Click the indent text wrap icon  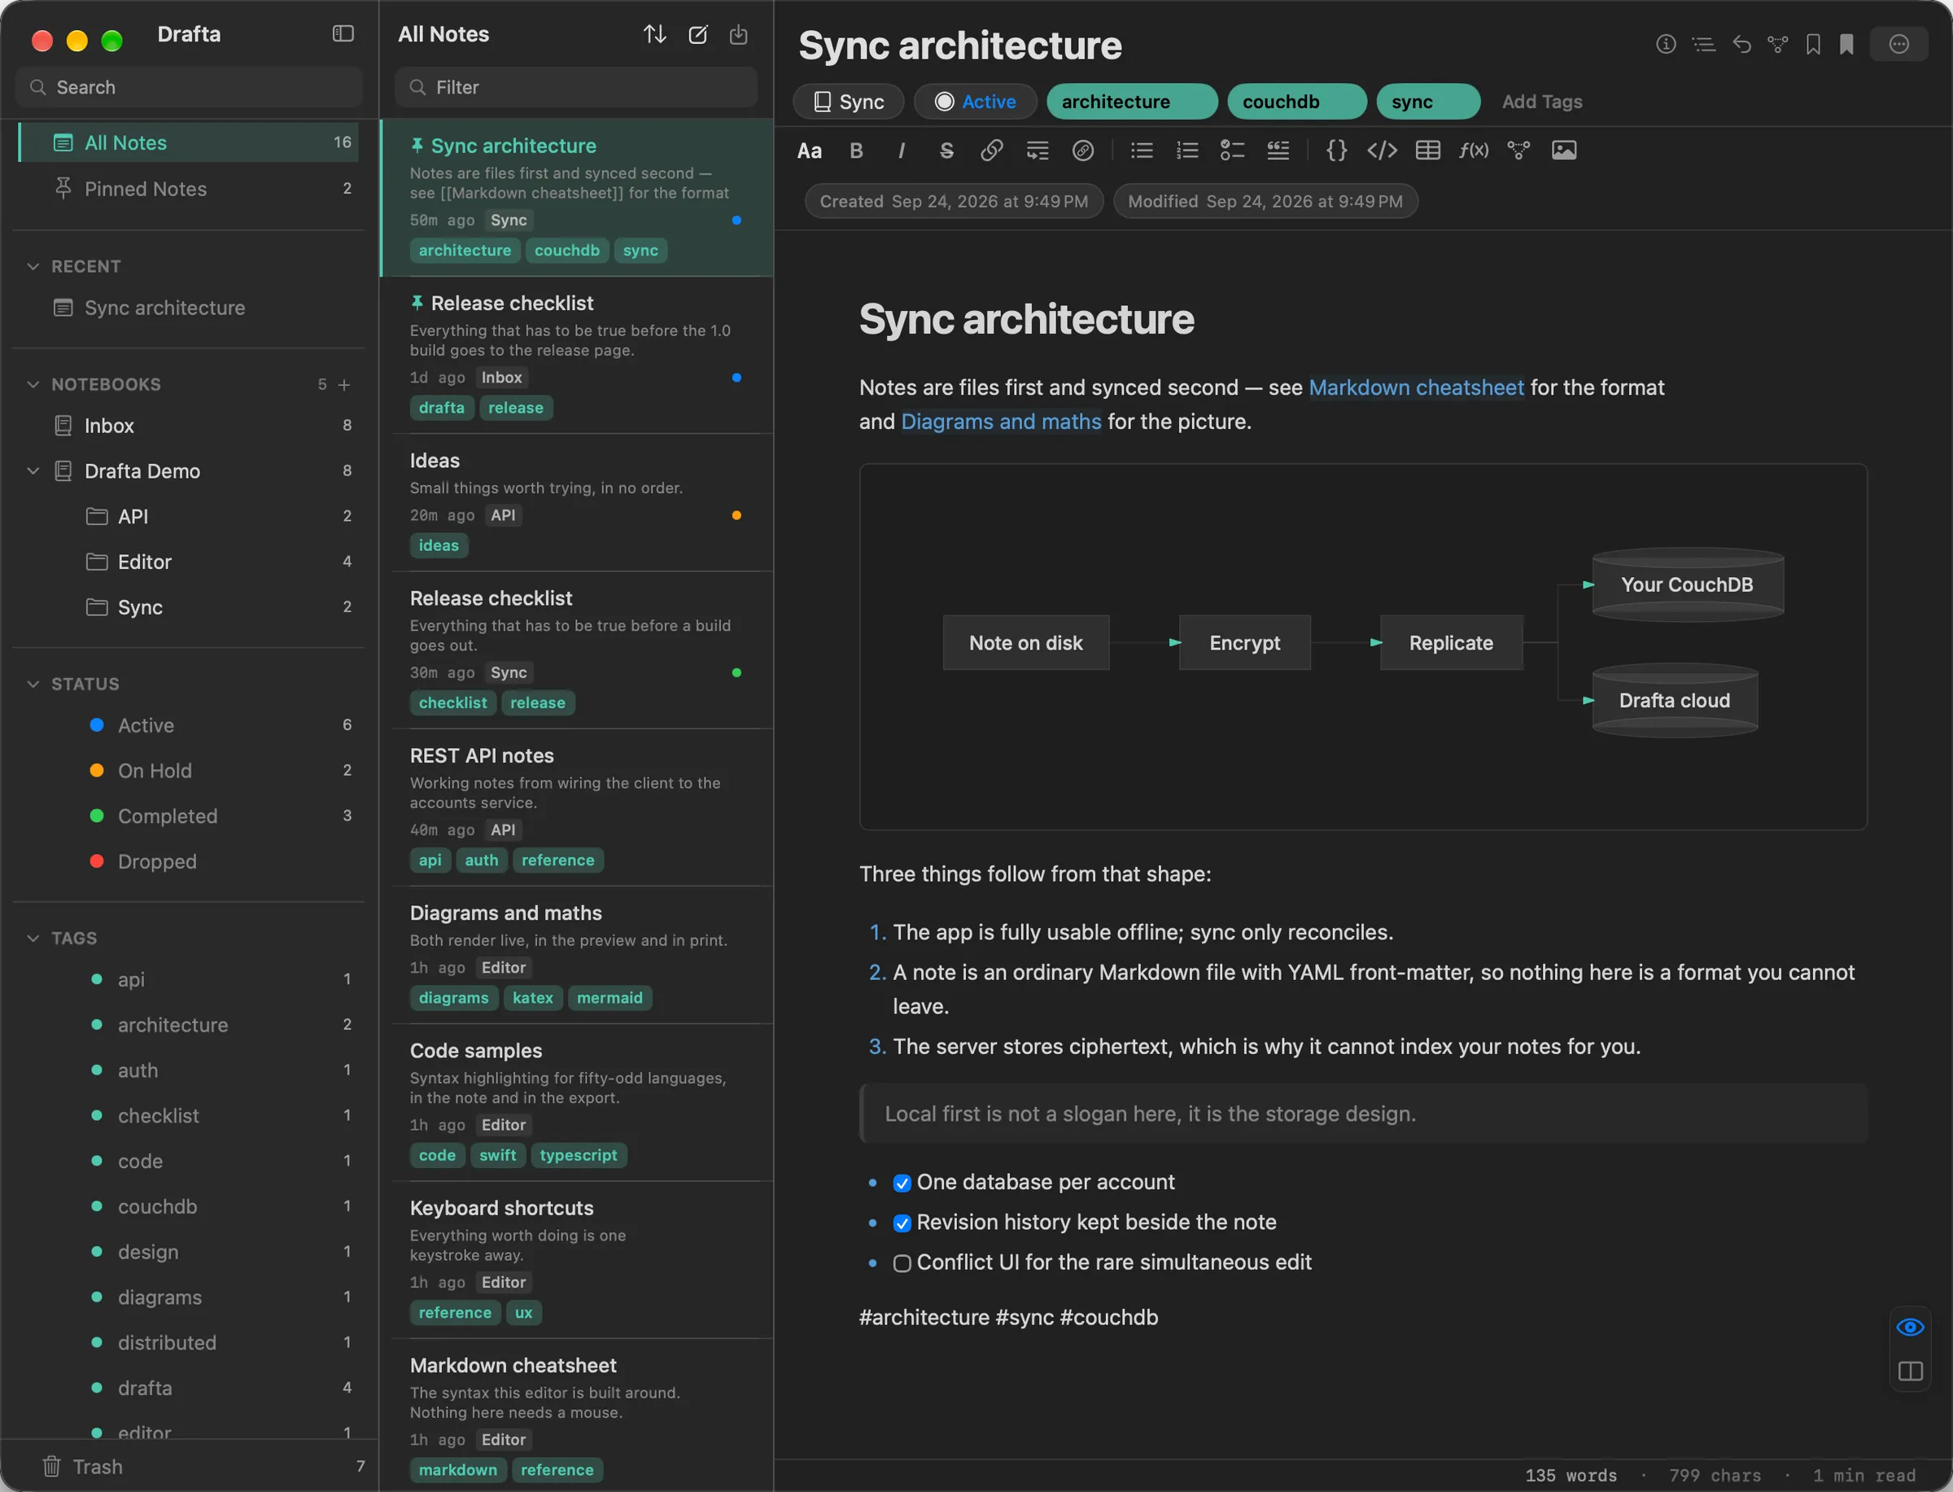click(1037, 151)
